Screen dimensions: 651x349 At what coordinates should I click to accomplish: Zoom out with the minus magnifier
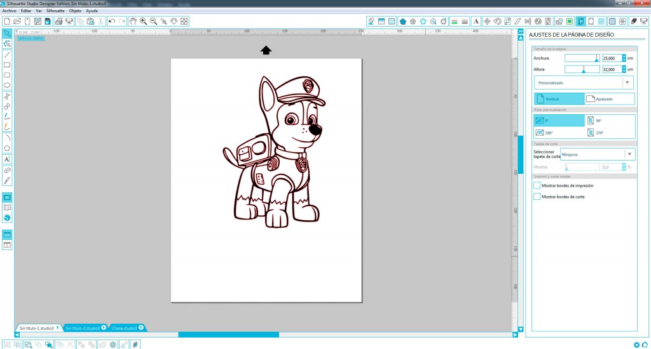(153, 21)
